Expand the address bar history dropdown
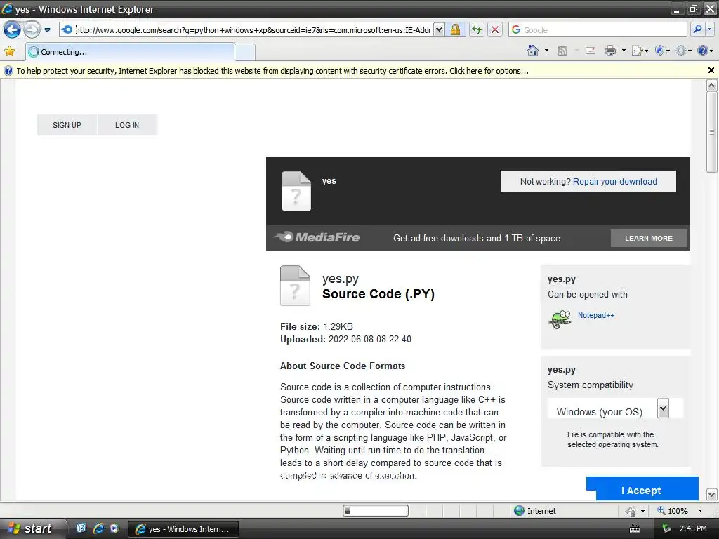 click(x=439, y=30)
